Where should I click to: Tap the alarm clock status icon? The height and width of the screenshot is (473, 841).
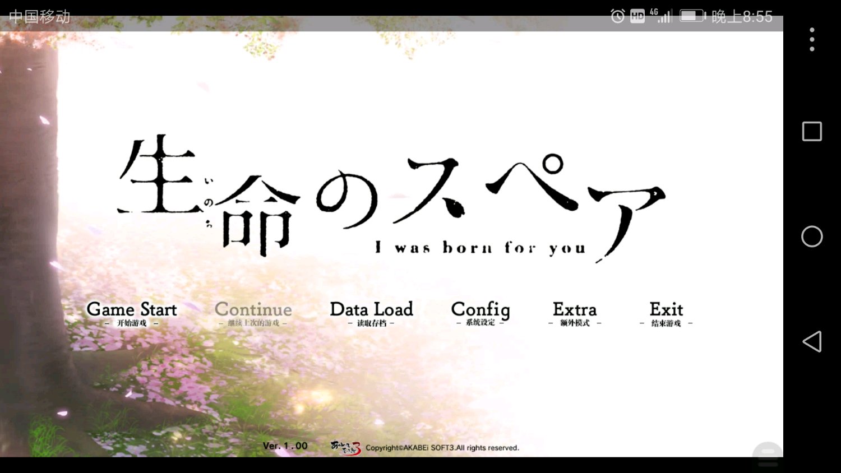click(617, 16)
